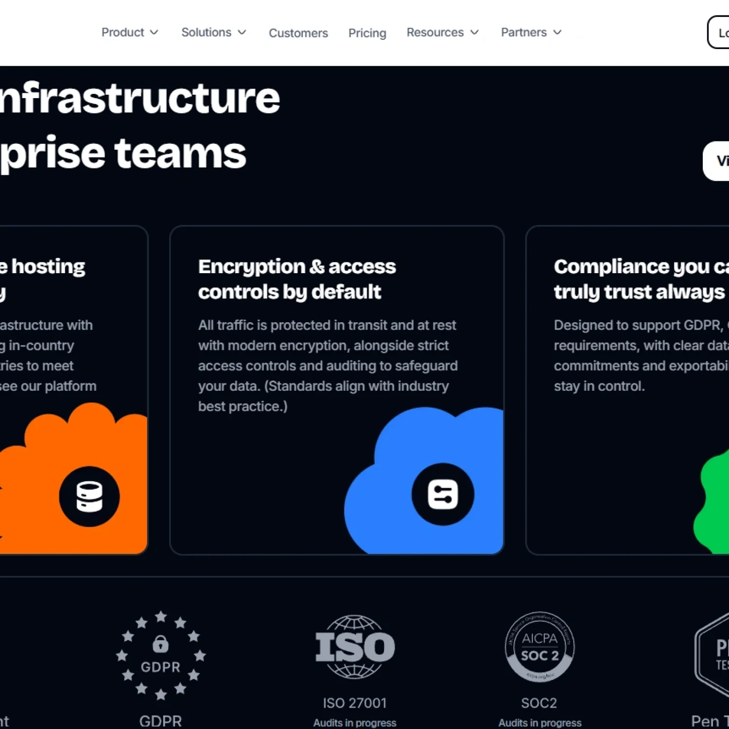The height and width of the screenshot is (729, 729).
Task: Click the 'GDPR' caption below the badge
Action: 160,721
